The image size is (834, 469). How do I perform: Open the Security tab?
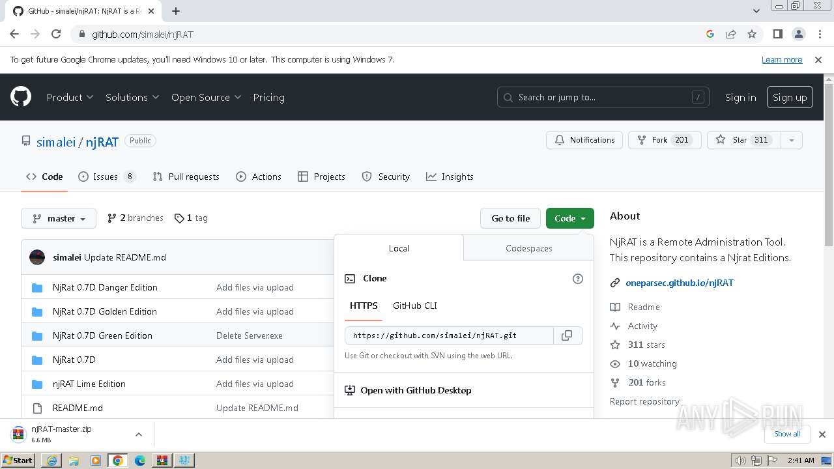pos(386,177)
